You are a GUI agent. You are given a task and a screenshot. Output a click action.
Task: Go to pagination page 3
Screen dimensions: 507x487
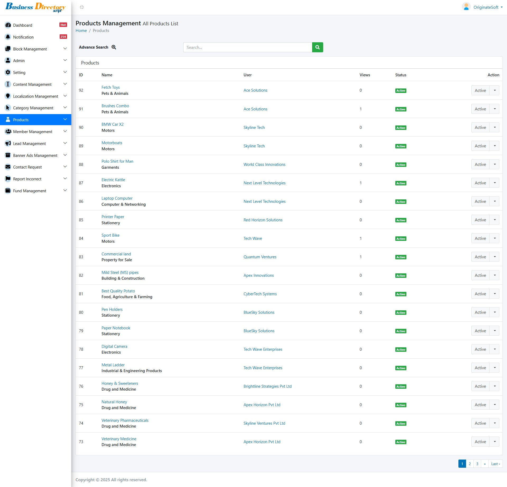click(x=477, y=464)
